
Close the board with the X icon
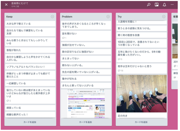[6, 5]
